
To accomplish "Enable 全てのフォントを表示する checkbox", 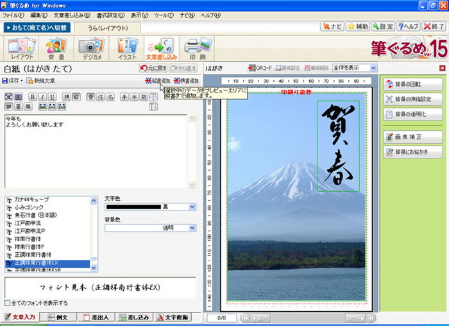I will tap(8, 303).
